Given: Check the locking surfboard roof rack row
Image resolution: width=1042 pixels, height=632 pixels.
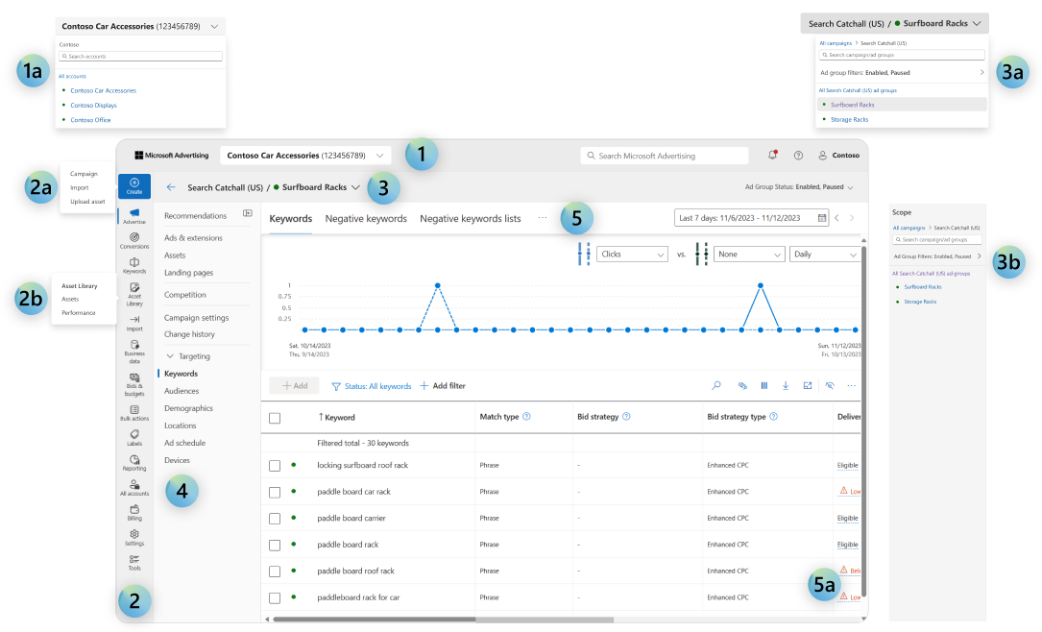Looking at the screenshot, I should [275, 465].
